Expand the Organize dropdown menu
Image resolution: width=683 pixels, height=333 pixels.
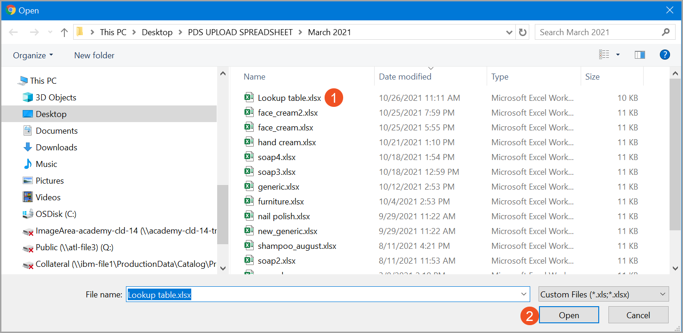click(33, 55)
